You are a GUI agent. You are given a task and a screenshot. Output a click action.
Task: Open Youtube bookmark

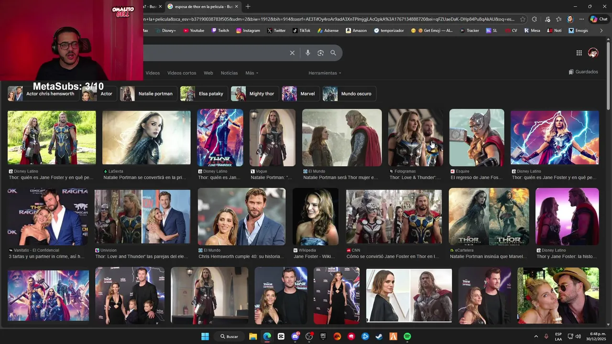click(x=194, y=31)
